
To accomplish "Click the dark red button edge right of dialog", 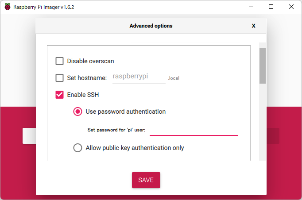I will tap(273, 136).
